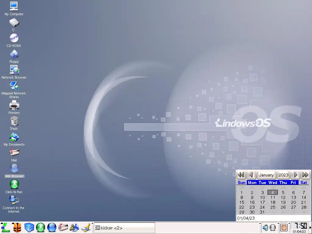312x234 pixels.
Task: Open the mailbox icon in the panel
Action: [x=63, y=228]
